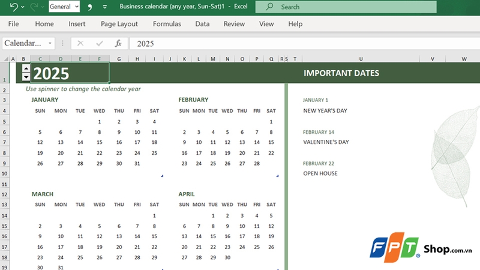Click the Cancel X icon in formula bar
480x270 pixels.
pos(80,43)
